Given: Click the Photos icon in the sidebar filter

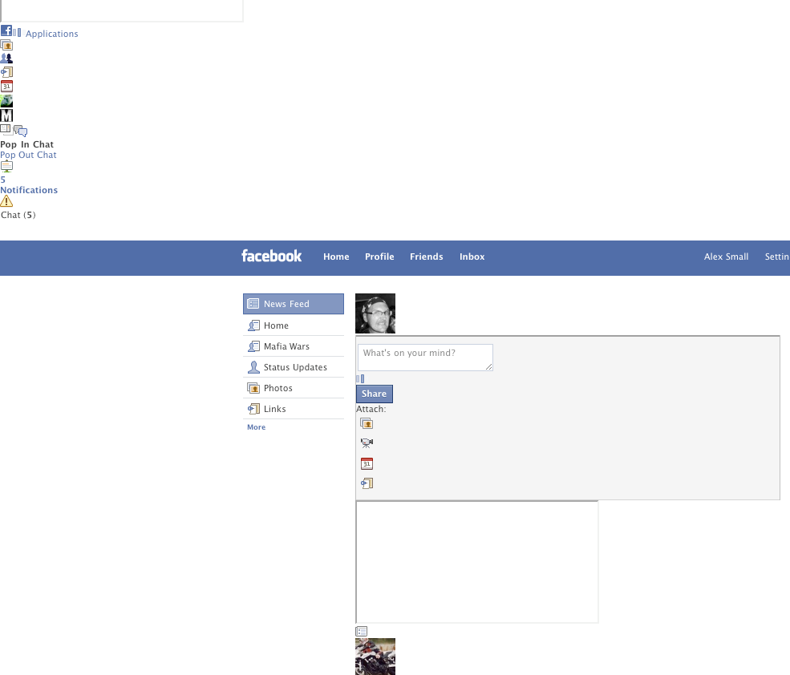Looking at the screenshot, I should pyautogui.click(x=253, y=388).
